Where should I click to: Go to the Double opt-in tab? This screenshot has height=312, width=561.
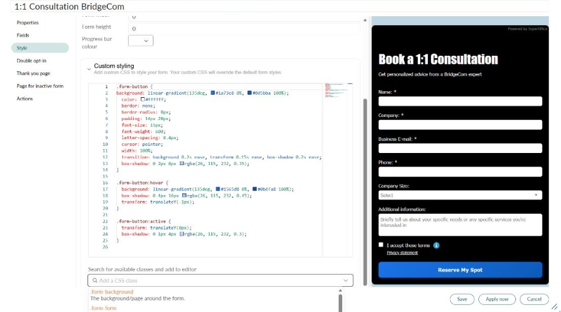pos(31,61)
